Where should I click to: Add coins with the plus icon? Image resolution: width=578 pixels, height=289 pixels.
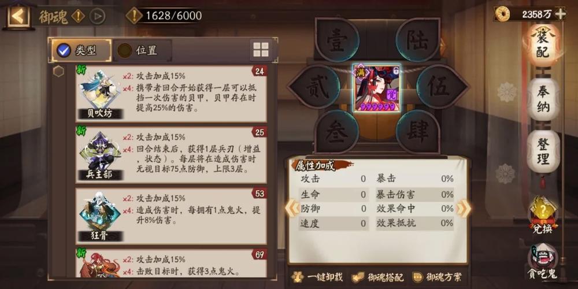point(560,14)
